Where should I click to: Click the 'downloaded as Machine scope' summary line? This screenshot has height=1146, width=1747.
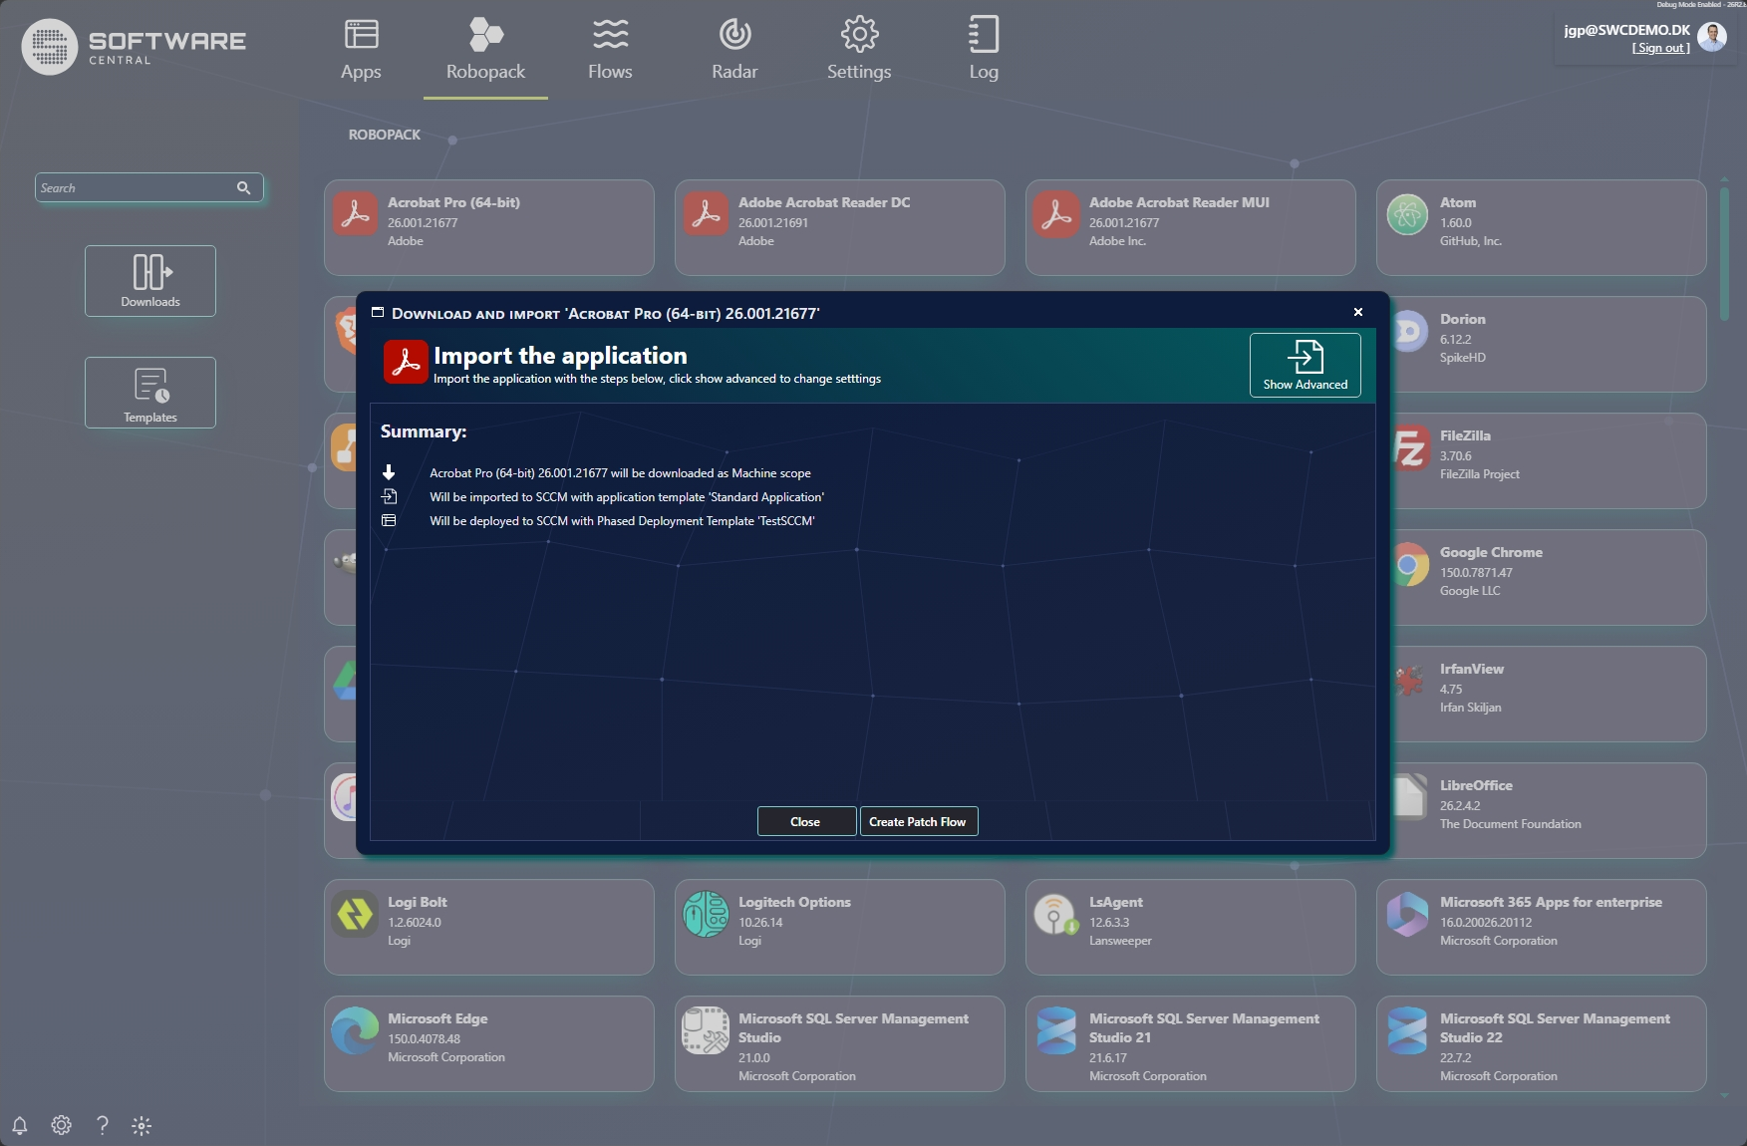tap(620, 472)
